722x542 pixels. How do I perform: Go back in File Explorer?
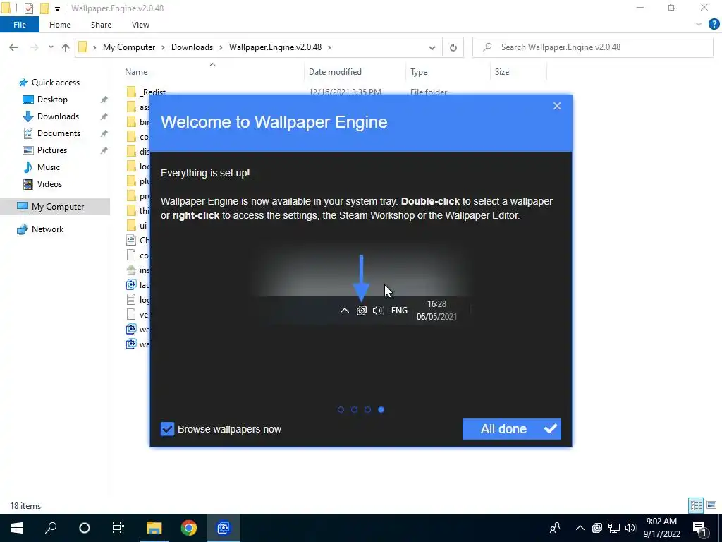click(13, 47)
